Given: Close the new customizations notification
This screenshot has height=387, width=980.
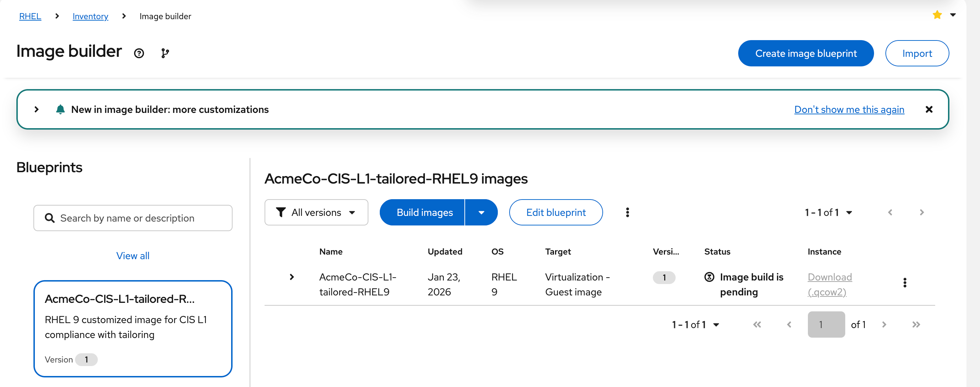Looking at the screenshot, I should [x=929, y=109].
